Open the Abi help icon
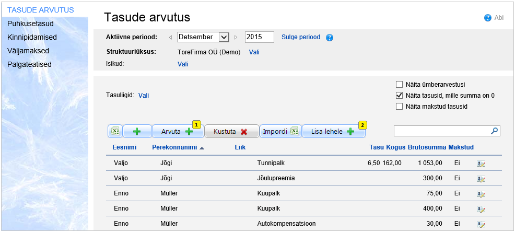The height and width of the screenshot is (232, 515). click(x=487, y=18)
